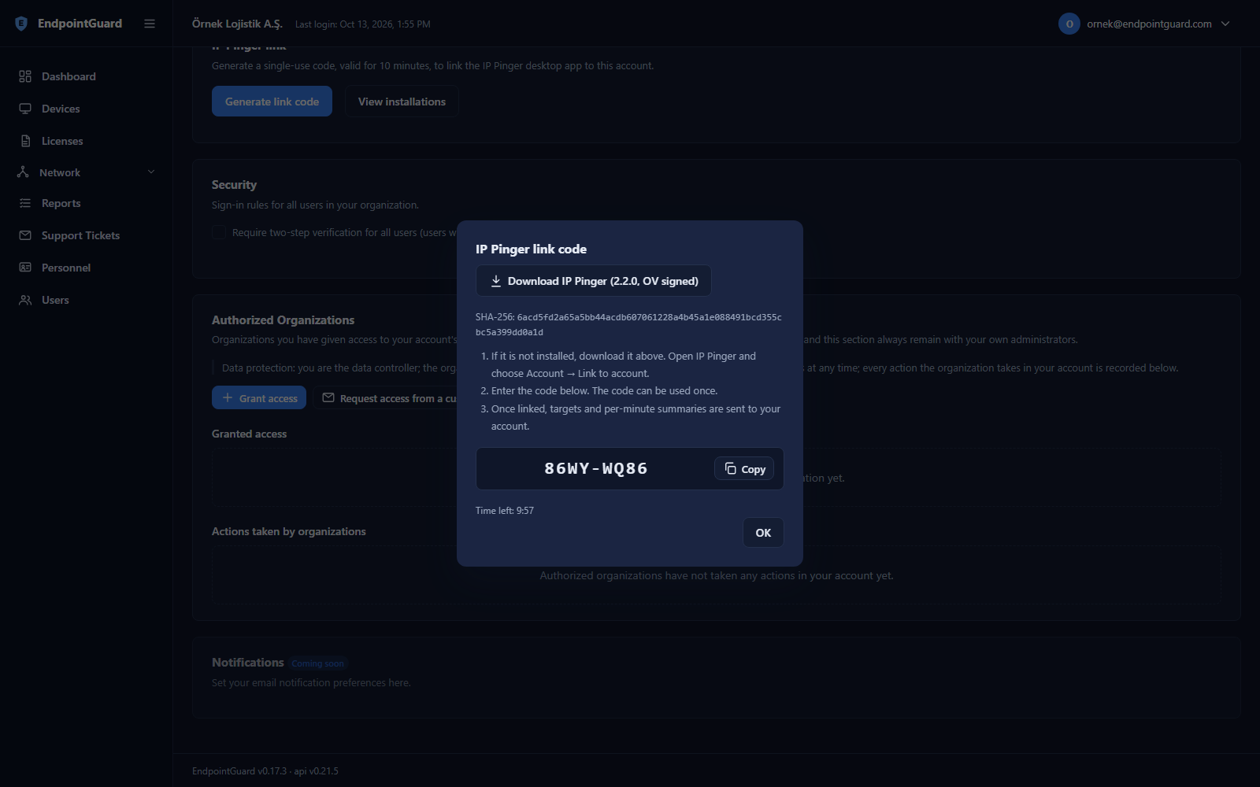Click the Örnek Lojistik A.Ş. organization name
The height and width of the screenshot is (787, 1260).
237,24
